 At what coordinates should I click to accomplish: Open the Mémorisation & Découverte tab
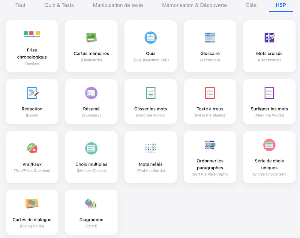coord(194,5)
